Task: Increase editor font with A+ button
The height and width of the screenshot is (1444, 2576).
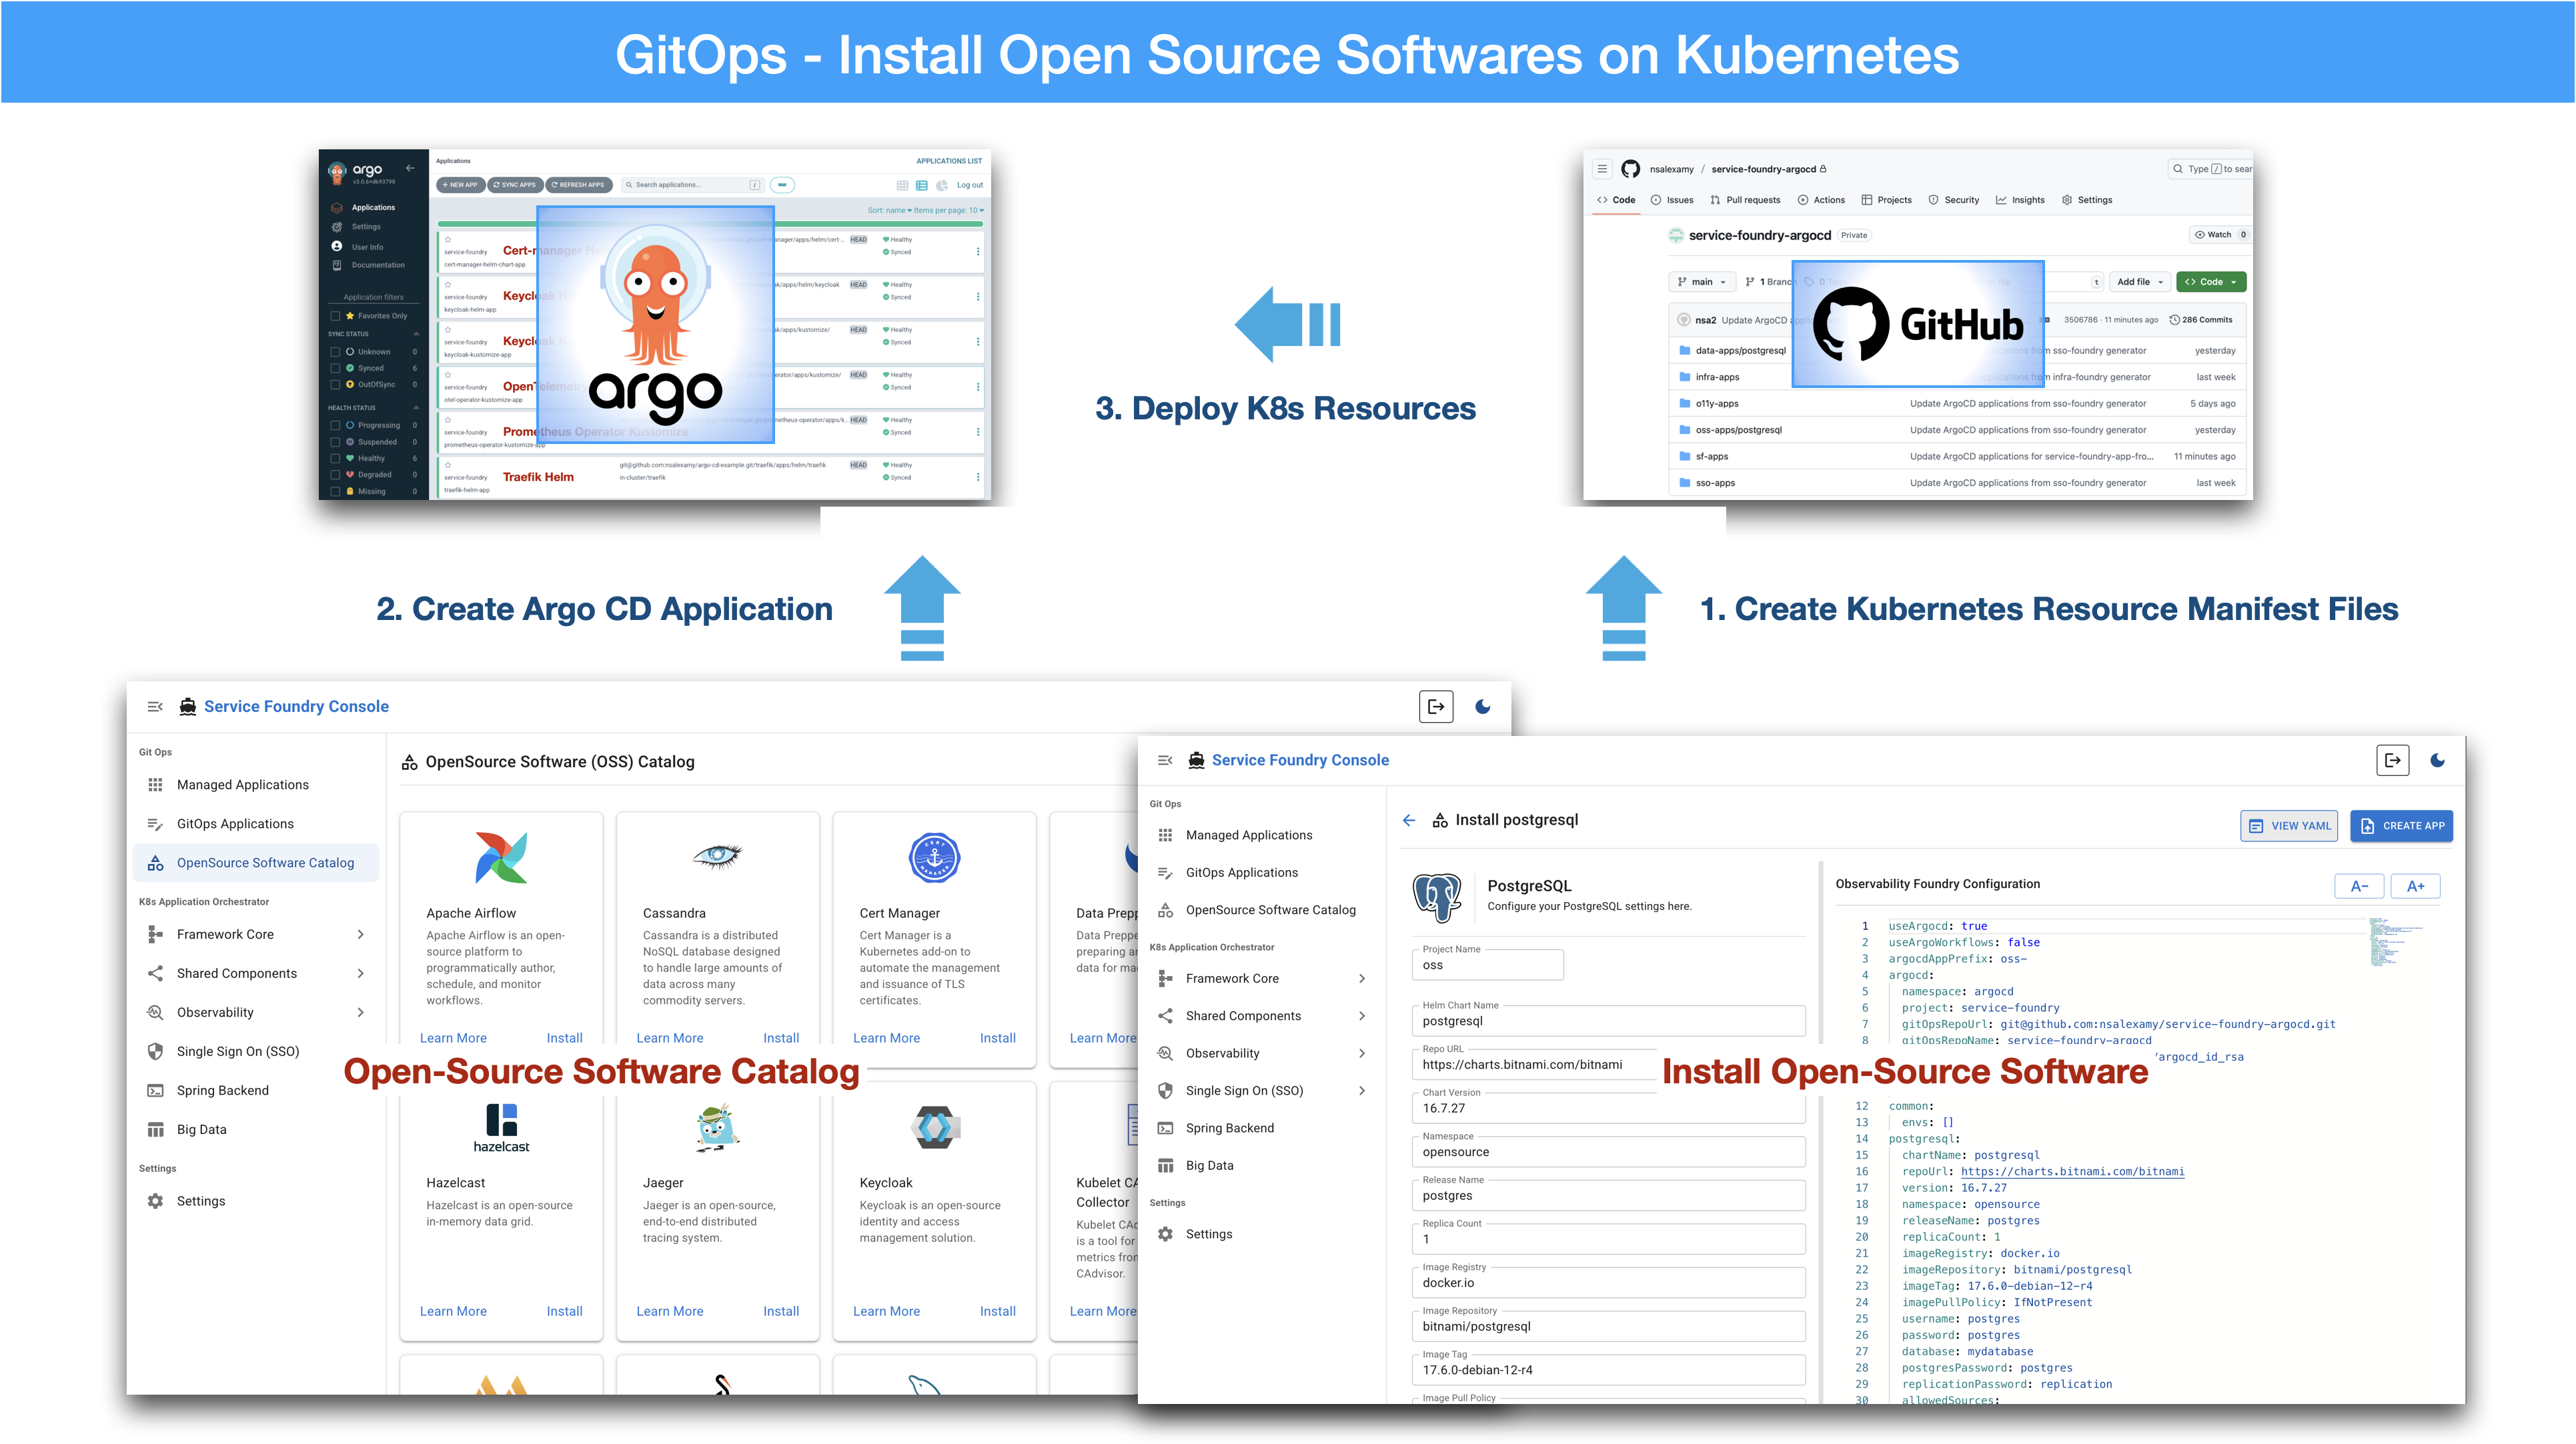Action: (2416, 887)
